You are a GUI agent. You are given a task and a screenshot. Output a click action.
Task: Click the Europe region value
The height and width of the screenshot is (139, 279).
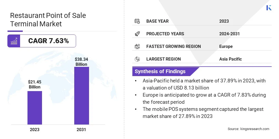226,46
